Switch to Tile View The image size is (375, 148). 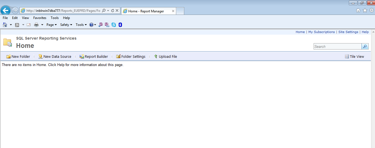point(355,56)
